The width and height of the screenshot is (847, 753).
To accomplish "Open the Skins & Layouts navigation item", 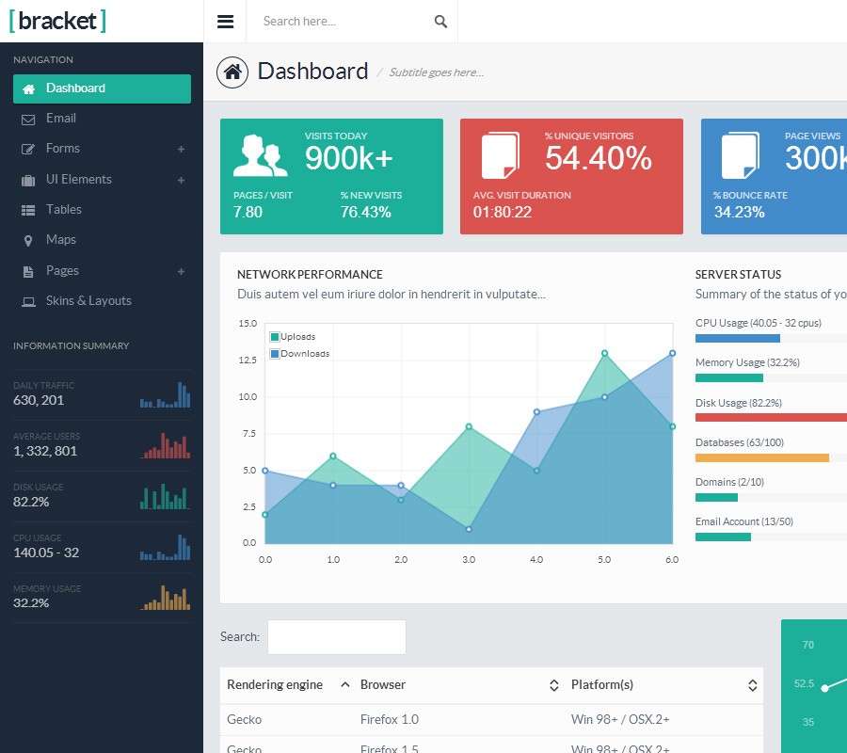I will click(102, 301).
